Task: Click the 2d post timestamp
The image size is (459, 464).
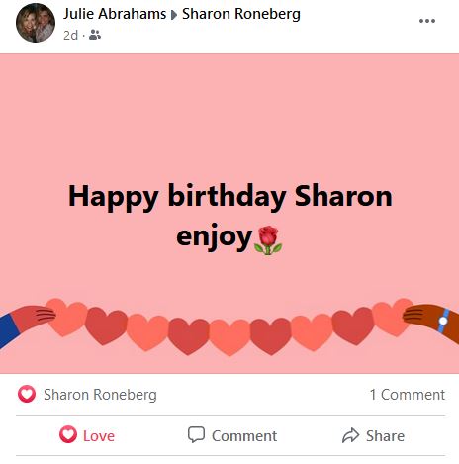Action: click(x=70, y=35)
